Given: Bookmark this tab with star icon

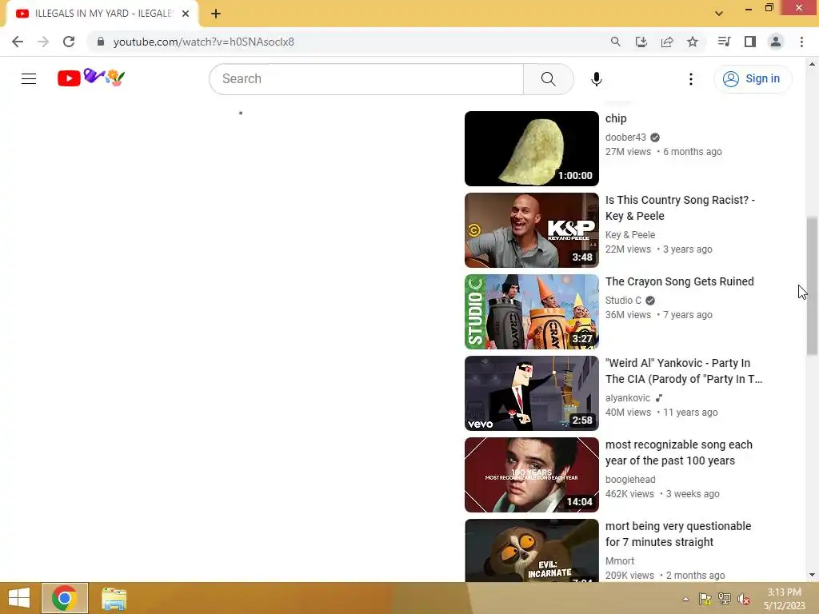Looking at the screenshot, I should pyautogui.click(x=693, y=42).
